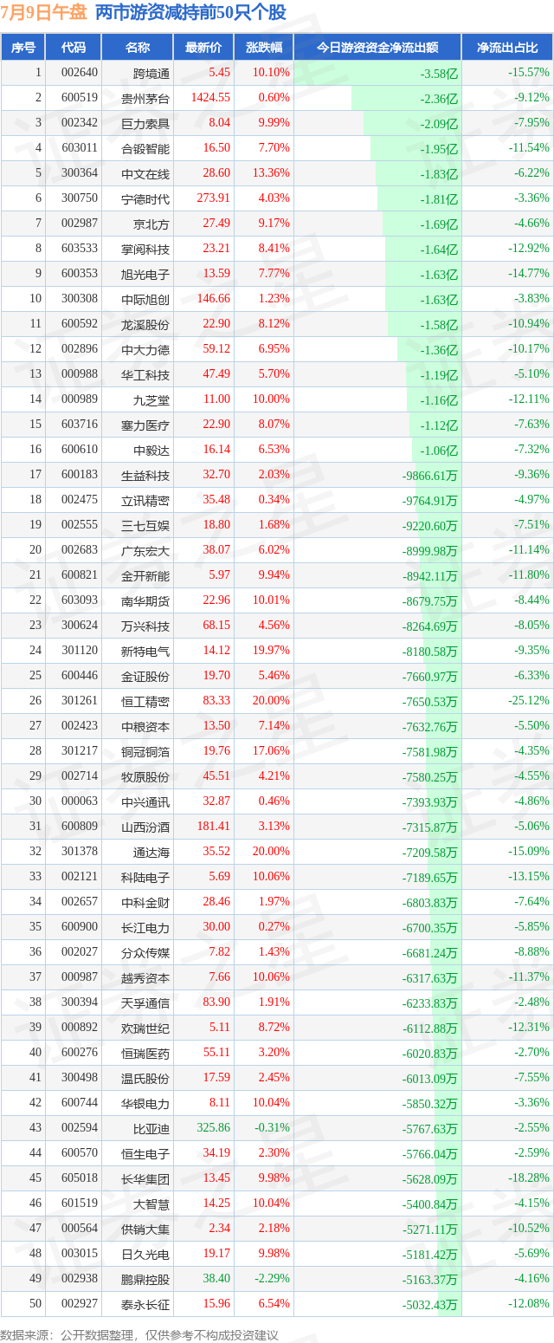Select the stock name 大智慧
554x1343 pixels.
click(x=151, y=1204)
